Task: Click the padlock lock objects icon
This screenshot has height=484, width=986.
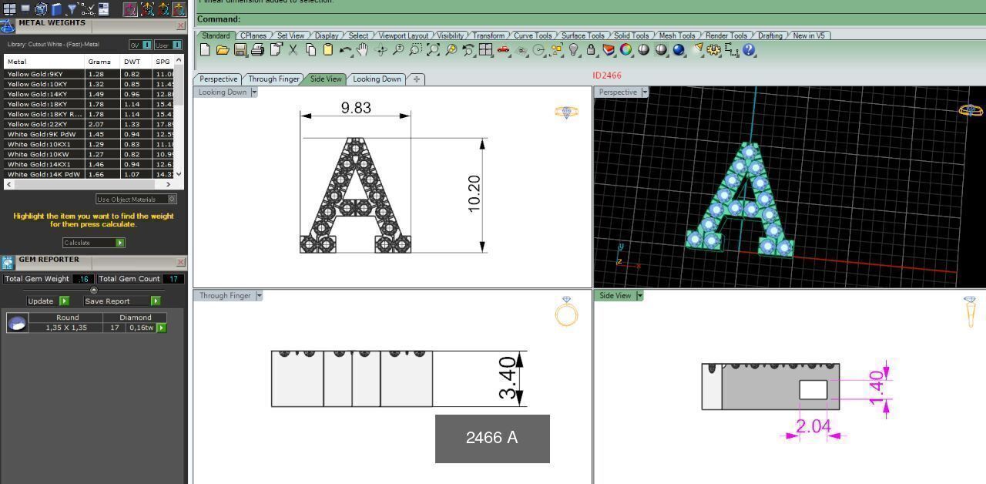Action: click(591, 50)
